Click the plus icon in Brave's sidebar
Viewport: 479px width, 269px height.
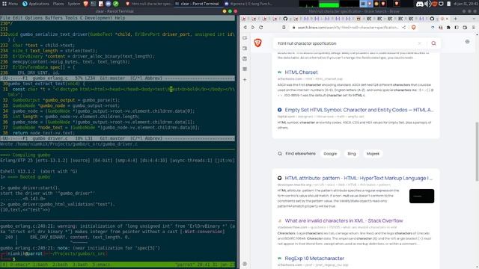coord(245,80)
